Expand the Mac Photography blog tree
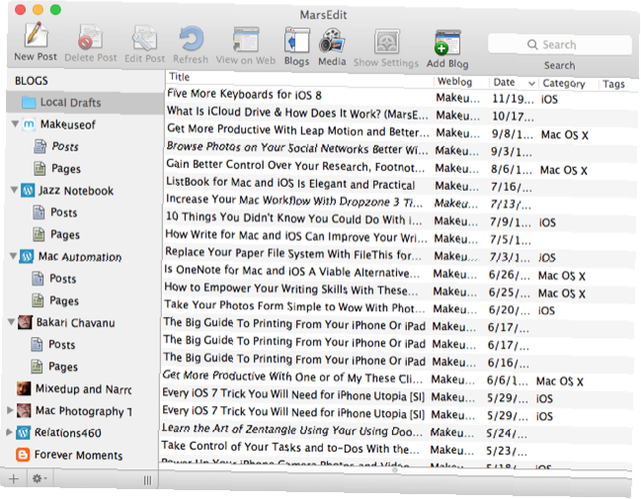641x499 pixels. [x=10, y=410]
